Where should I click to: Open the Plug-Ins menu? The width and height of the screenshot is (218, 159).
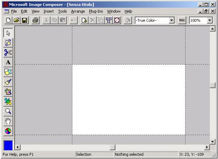tap(96, 11)
